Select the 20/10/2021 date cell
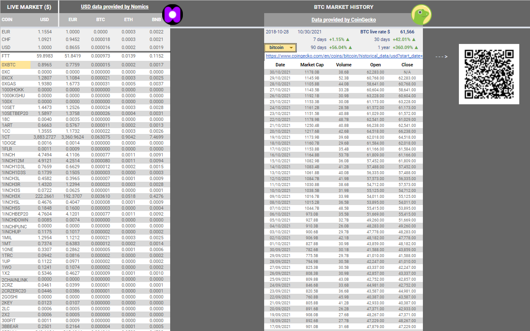 pyautogui.click(x=280, y=131)
